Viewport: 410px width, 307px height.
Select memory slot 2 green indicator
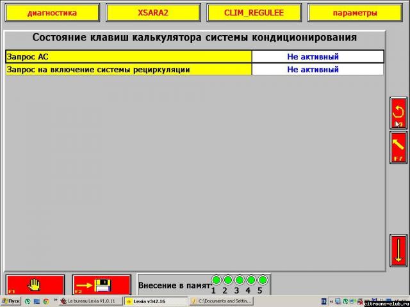(228, 280)
